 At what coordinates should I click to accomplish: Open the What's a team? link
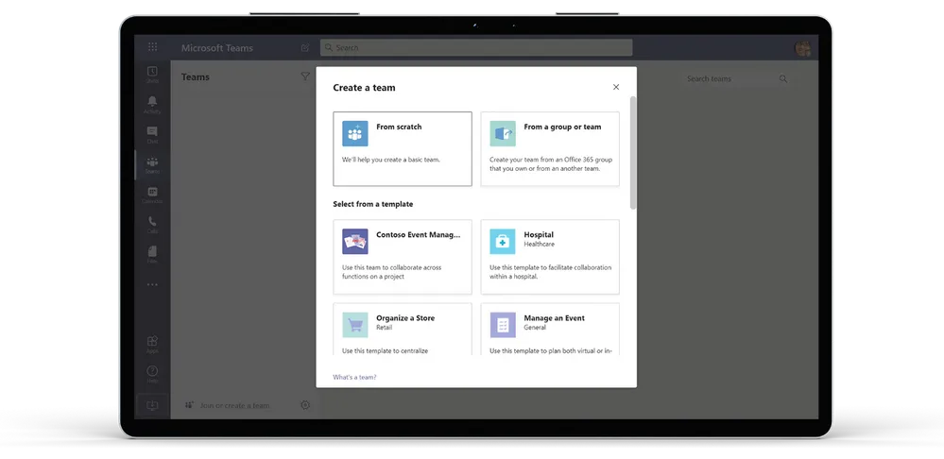(354, 377)
